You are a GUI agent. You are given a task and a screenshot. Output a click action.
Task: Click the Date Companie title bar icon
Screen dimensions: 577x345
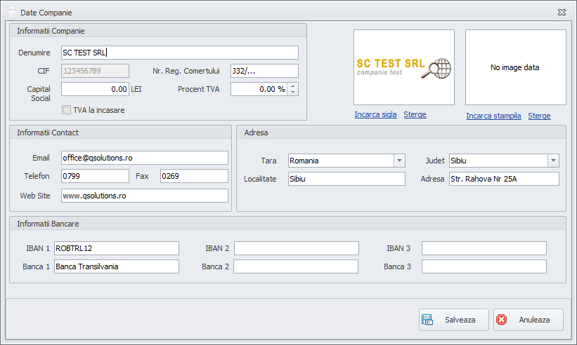pos(12,13)
